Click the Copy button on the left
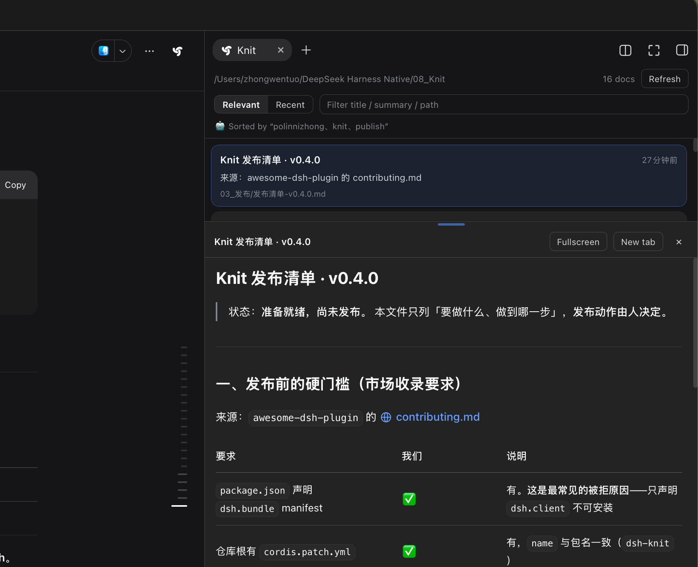 click(x=15, y=185)
